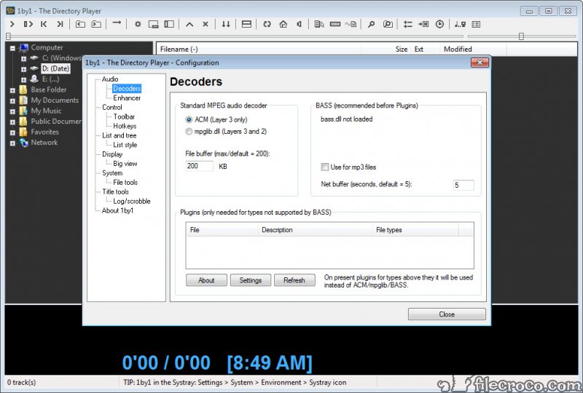
Task: Click the Play icon in the main toolbar
Action: pos(12,24)
